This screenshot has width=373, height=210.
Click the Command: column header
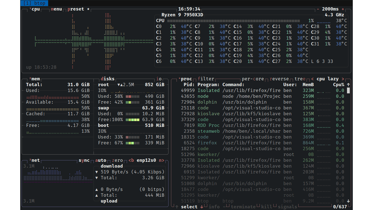pyautogui.click(x=234, y=85)
